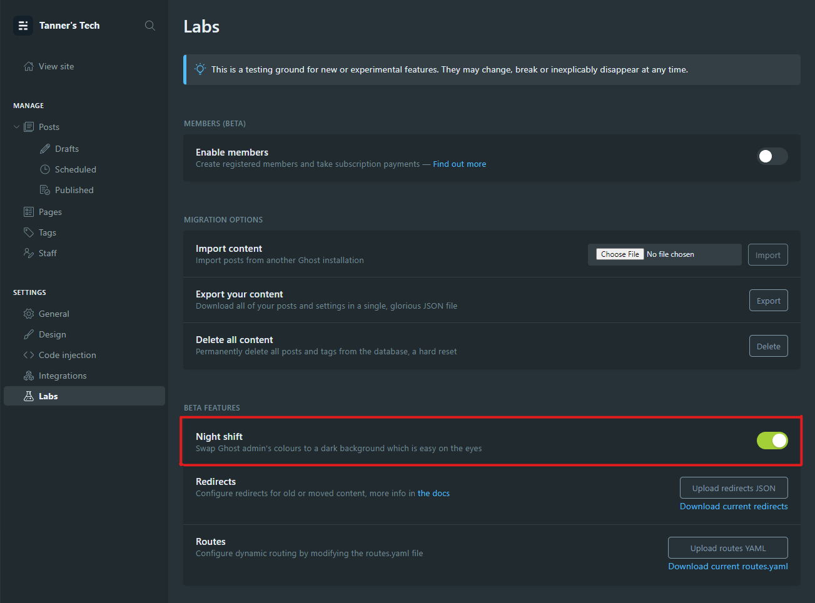Screen dimensions: 815x603
Task: Click Download current redirects link
Action: pyautogui.click(x=734, y=506)
